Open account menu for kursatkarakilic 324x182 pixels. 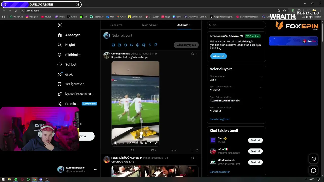[x=77, y=169]
